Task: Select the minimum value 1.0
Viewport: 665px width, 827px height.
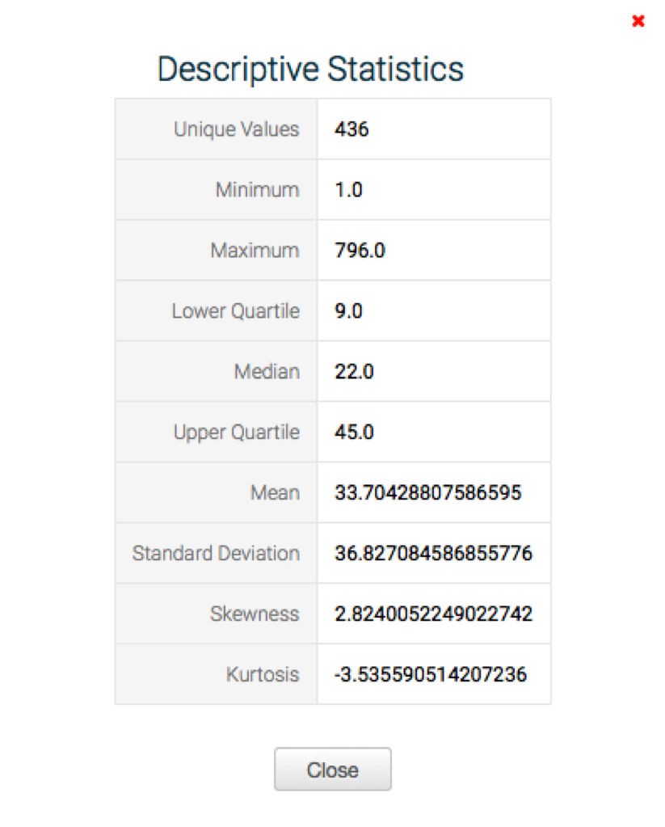Action: pyautogui.click(x=348, y=190)
